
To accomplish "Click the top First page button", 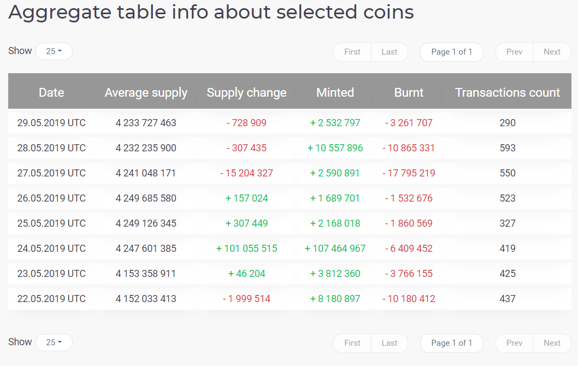I will coord(352,52).
